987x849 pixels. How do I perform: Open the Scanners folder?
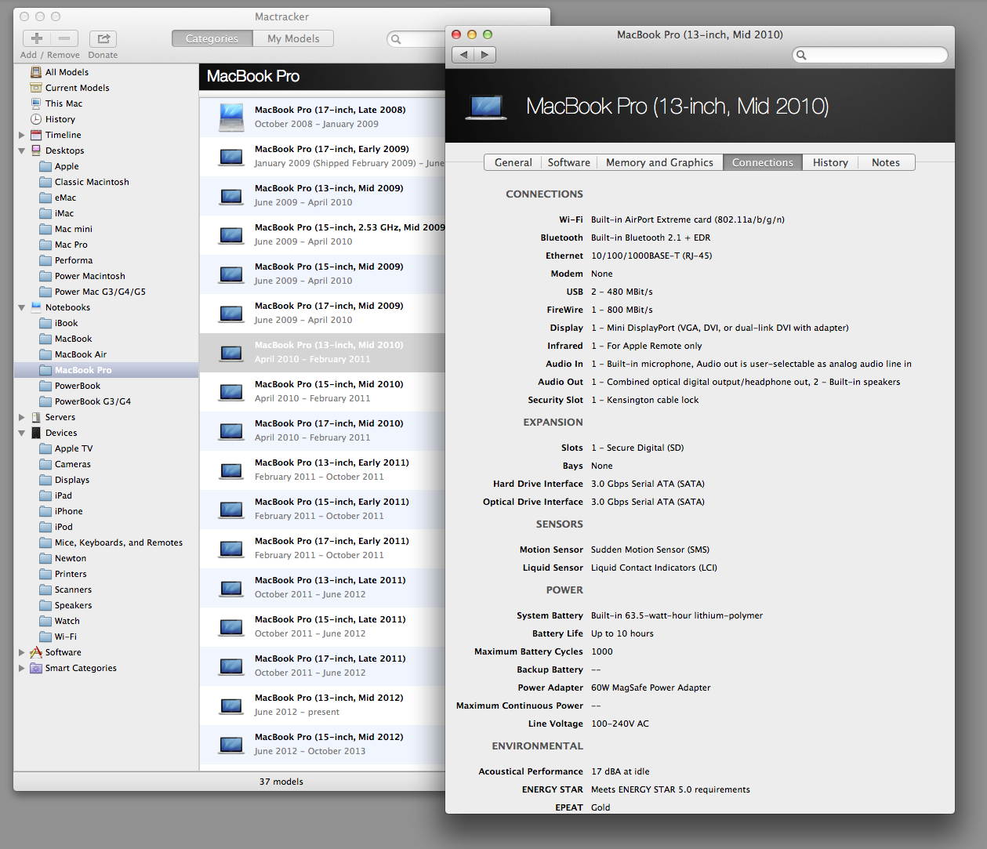coord(66,590)
